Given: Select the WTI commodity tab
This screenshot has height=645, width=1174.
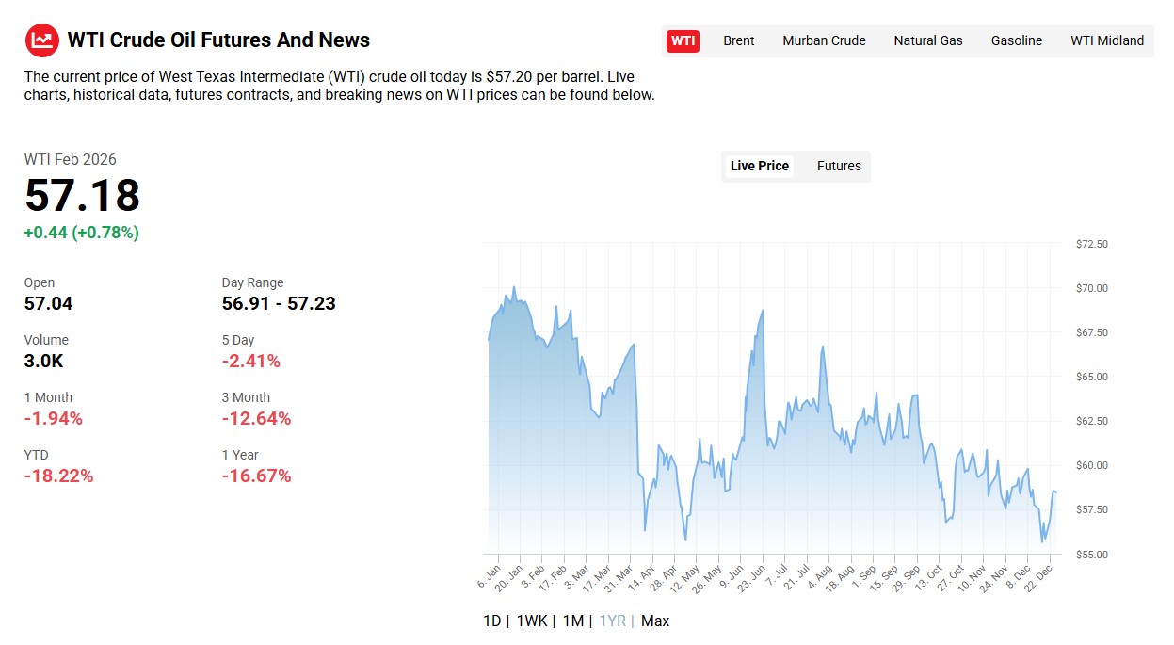Looking at the screenshot, I should pos(683,40).
